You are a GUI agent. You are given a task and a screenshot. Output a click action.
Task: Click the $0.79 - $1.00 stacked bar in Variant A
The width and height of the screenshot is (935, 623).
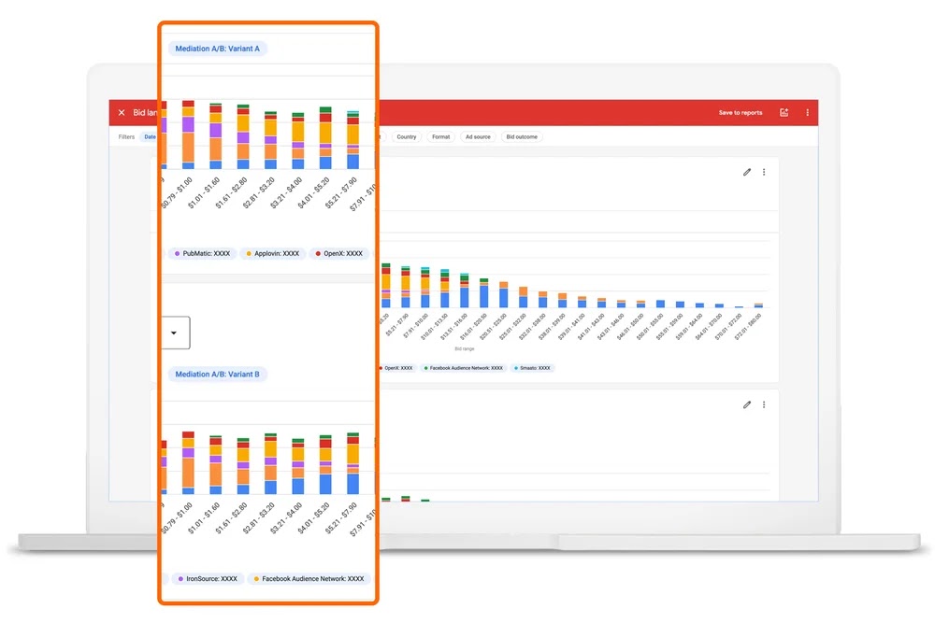click(188, 135)
